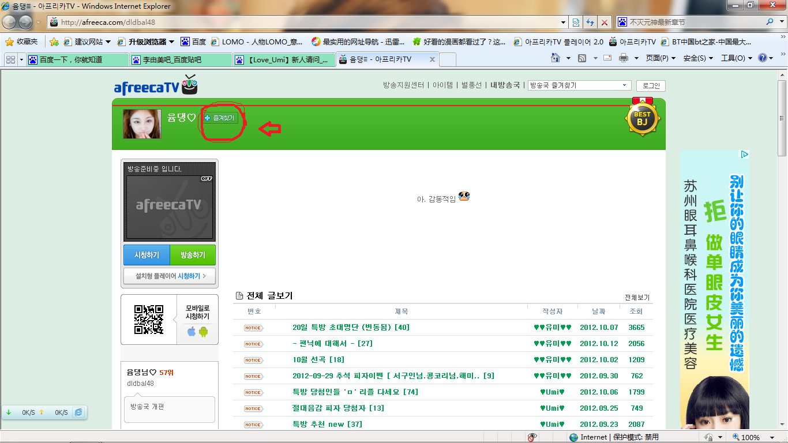Open the quick tabs grid icon
788x443 pixels.
[10, 59]
